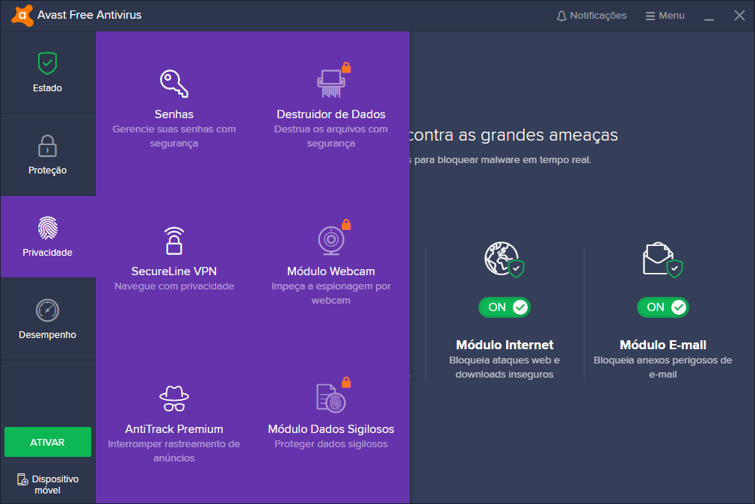Open the Módulo Webcam title

(331, 271)
